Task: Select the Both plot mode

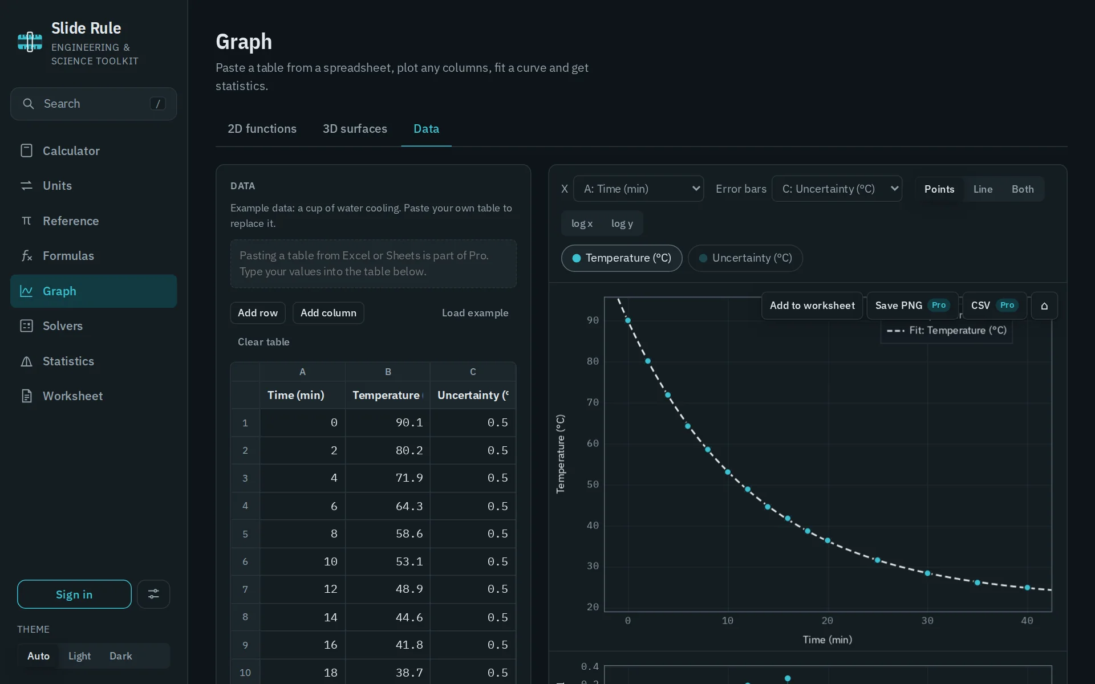Action: pyautogui.click(x=1023, y=189)
